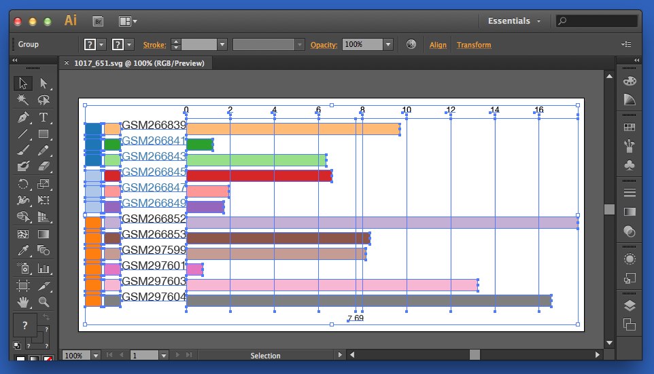Open the Transparency panel
This screenshot has width=654, height=374.
(x=630, y=231)
